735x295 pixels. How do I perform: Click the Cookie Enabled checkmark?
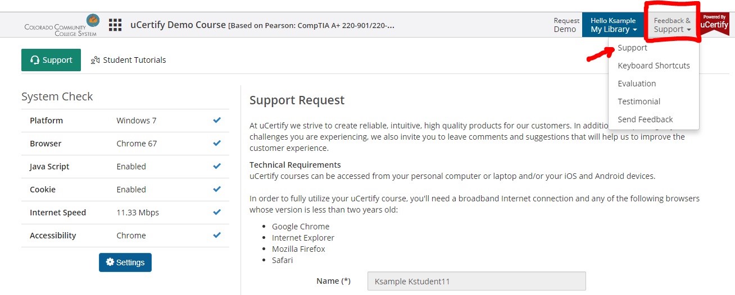click(217, 189)
